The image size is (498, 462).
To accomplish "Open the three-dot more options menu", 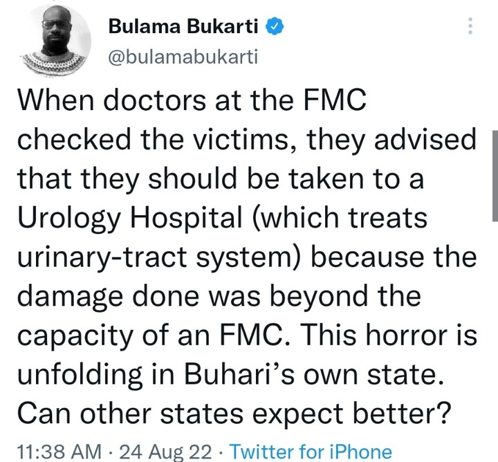I will click(470, 26).
